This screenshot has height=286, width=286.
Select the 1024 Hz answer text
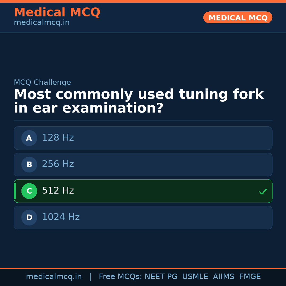(61, 217)
